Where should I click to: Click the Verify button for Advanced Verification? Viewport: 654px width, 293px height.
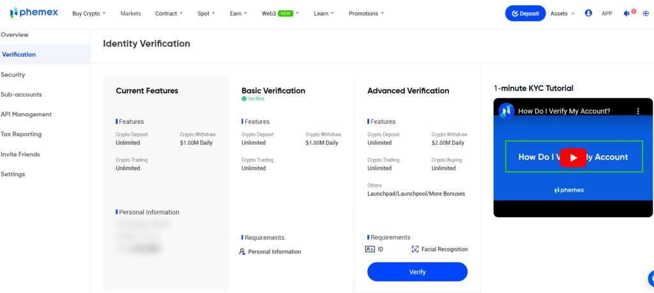pyautogui.click(x=417, y=272)
